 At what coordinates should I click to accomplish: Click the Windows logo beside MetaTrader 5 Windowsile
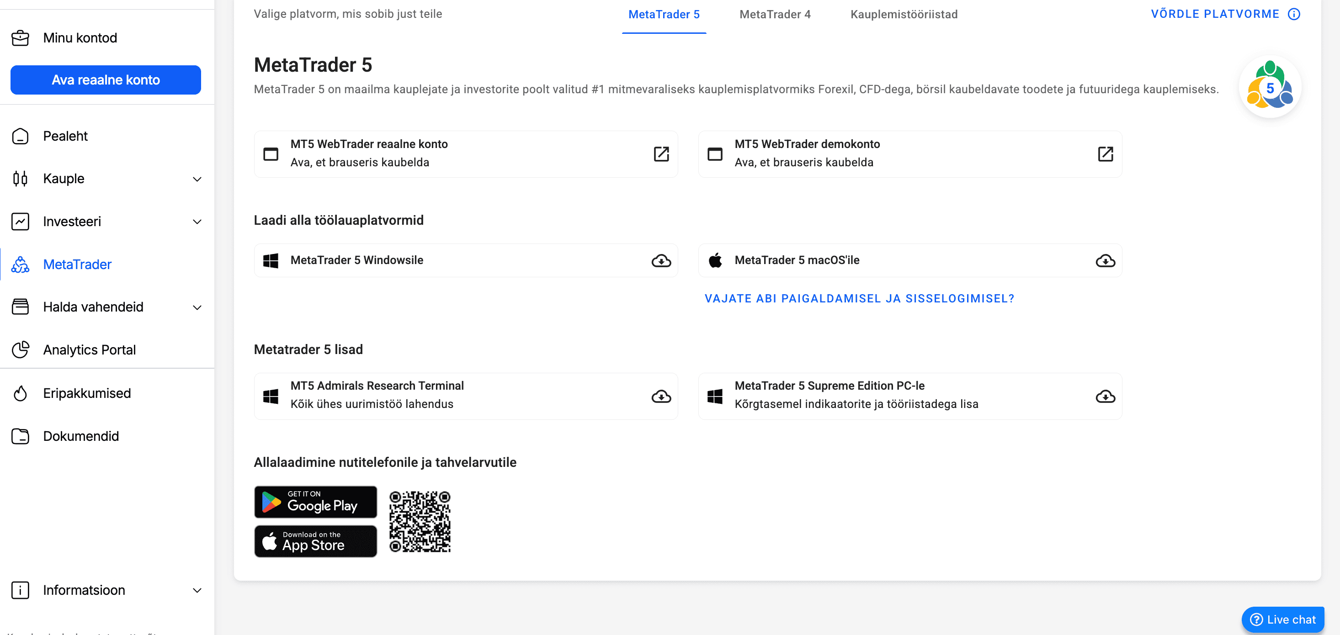[271, 260]
